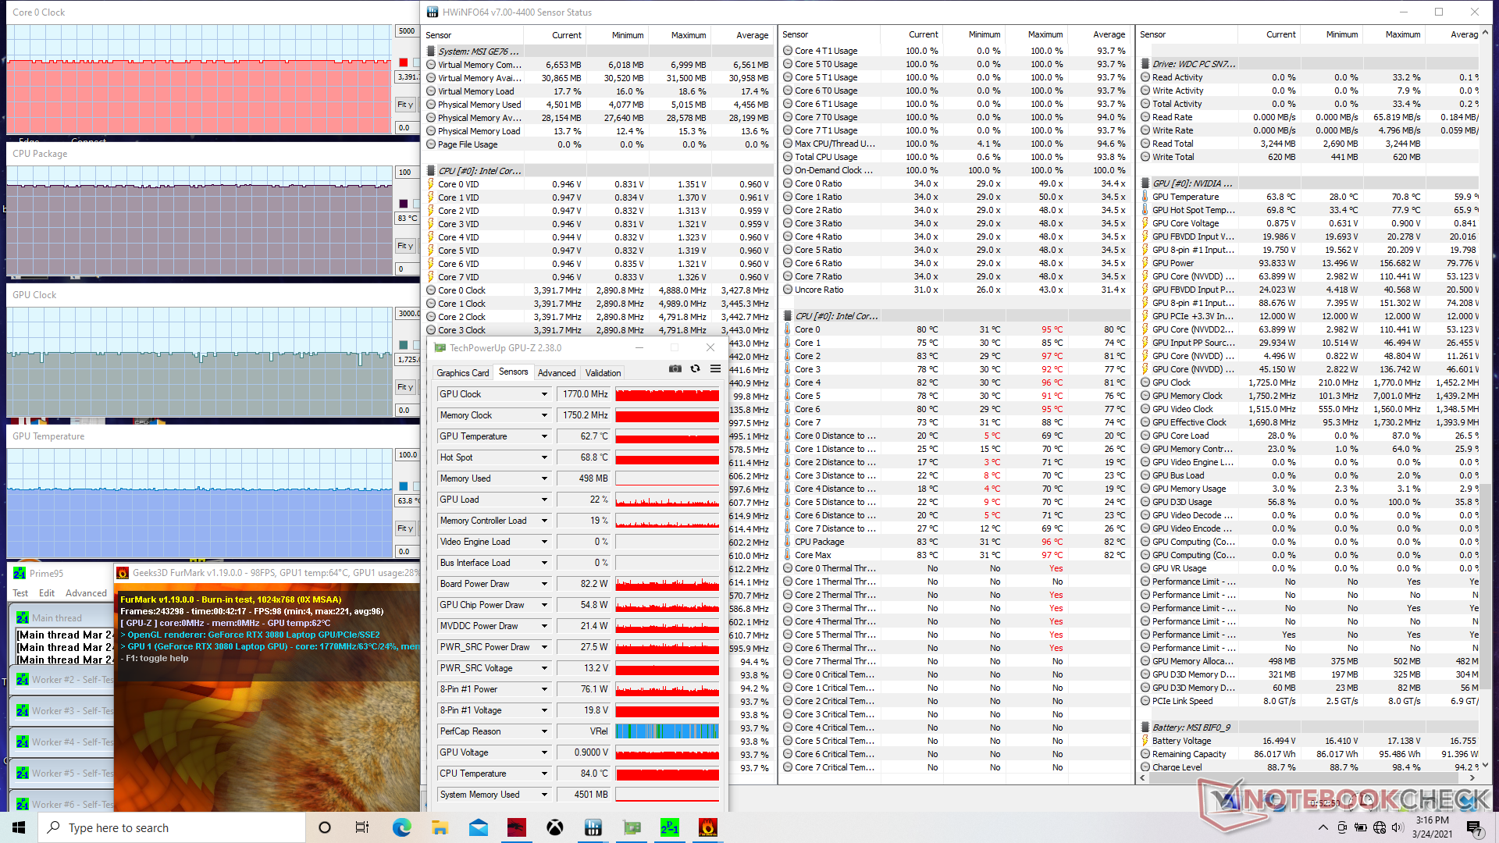Viewport: 1499px width, 843px height.
Task: Click the volume icon in the system tray
Action: point(1398,827)
